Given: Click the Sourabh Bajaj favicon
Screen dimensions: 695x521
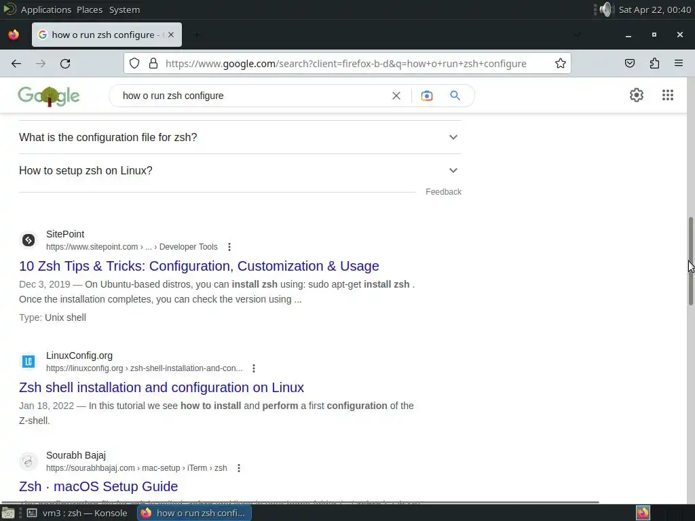Looking at the screenshot, I should (x=29, y=461).
